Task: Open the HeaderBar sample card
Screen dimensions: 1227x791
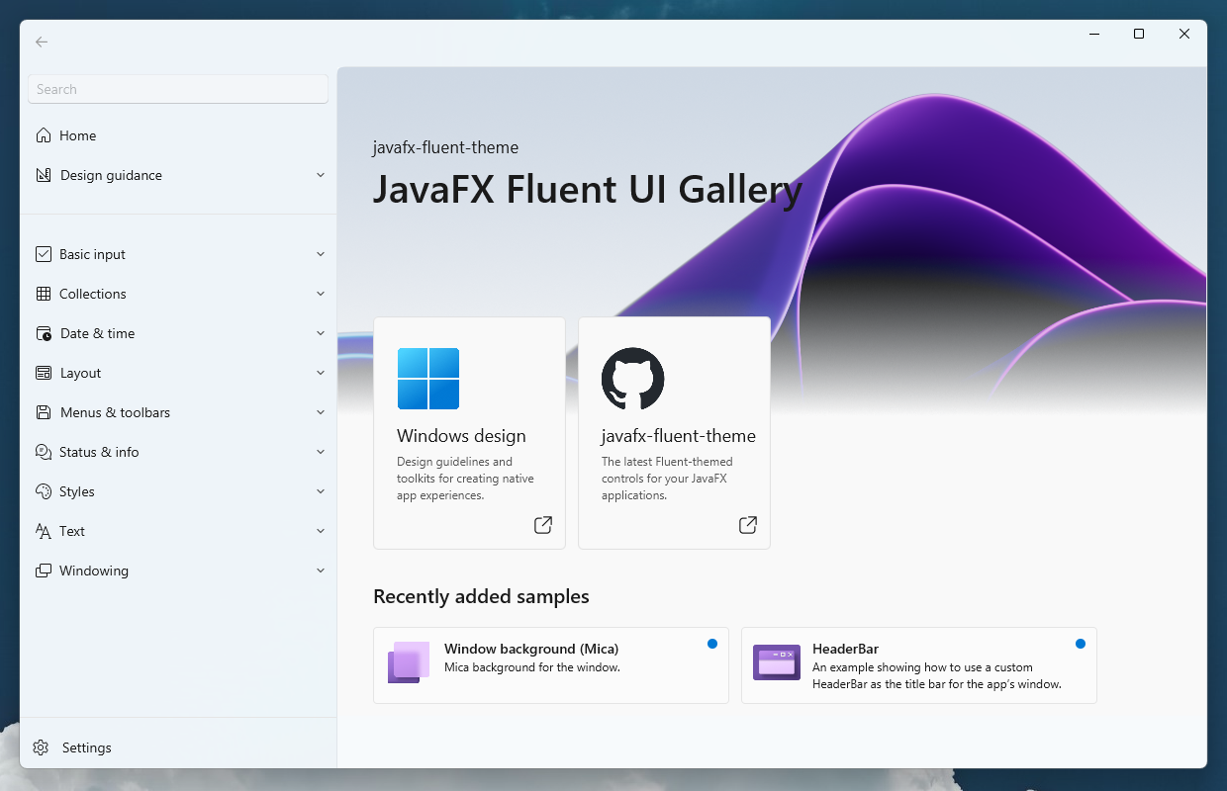Action: point(918,664)
